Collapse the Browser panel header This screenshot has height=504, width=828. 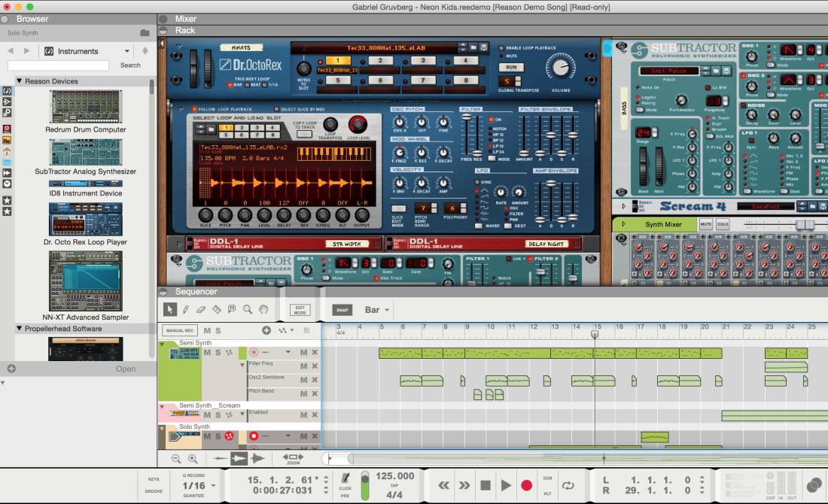pyautogui.click(x=5, y=19)
